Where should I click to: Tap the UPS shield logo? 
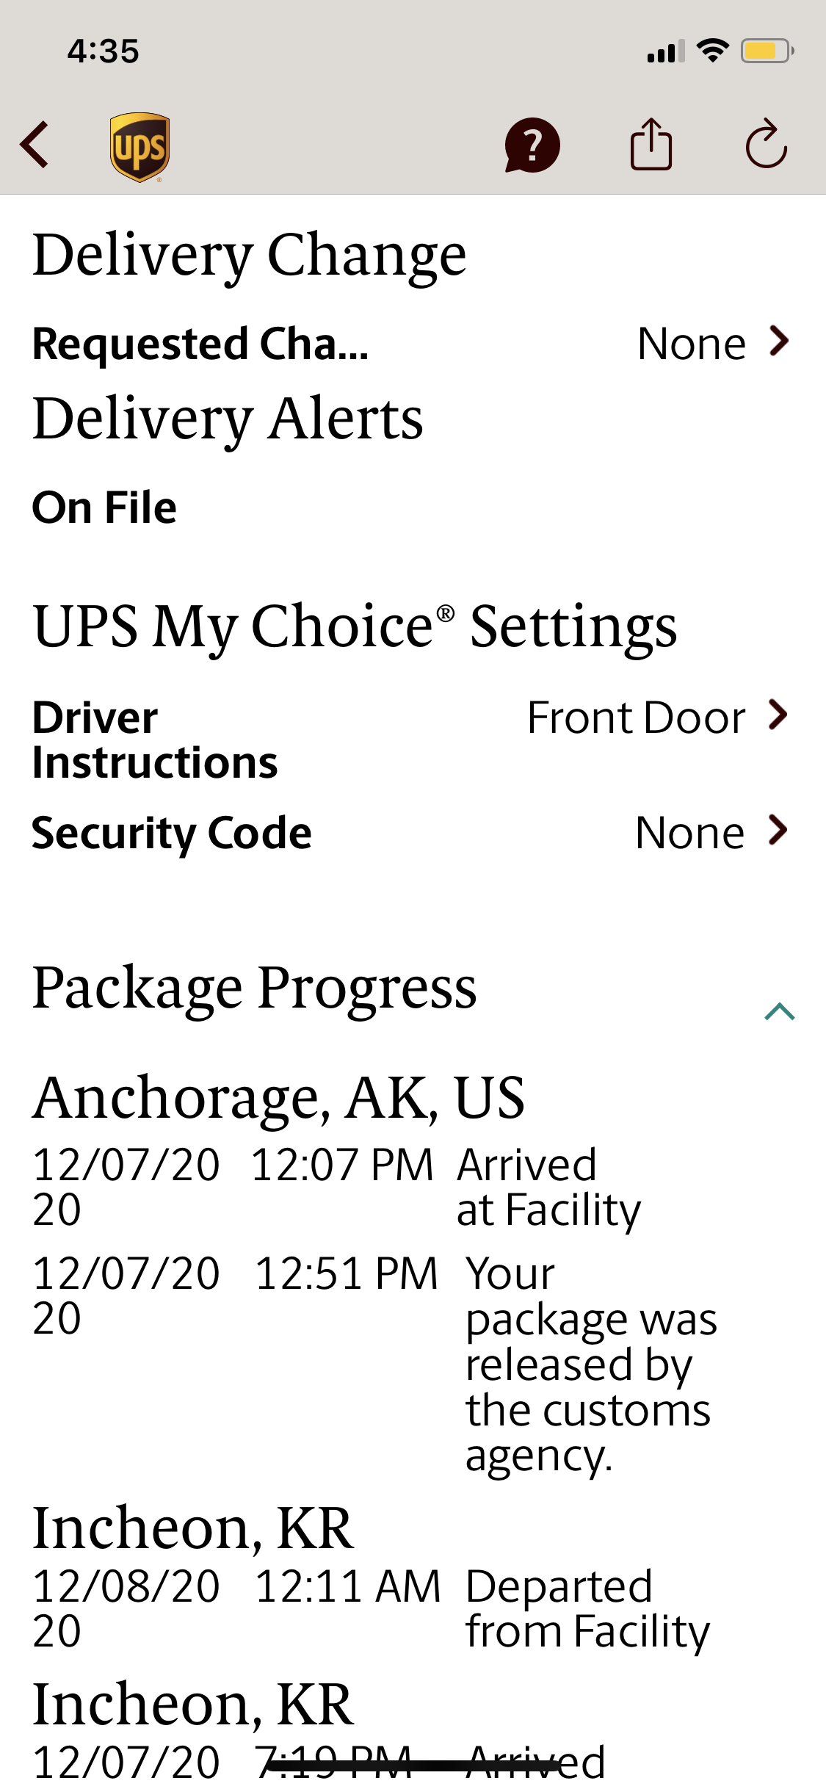[x=140, y=147]
